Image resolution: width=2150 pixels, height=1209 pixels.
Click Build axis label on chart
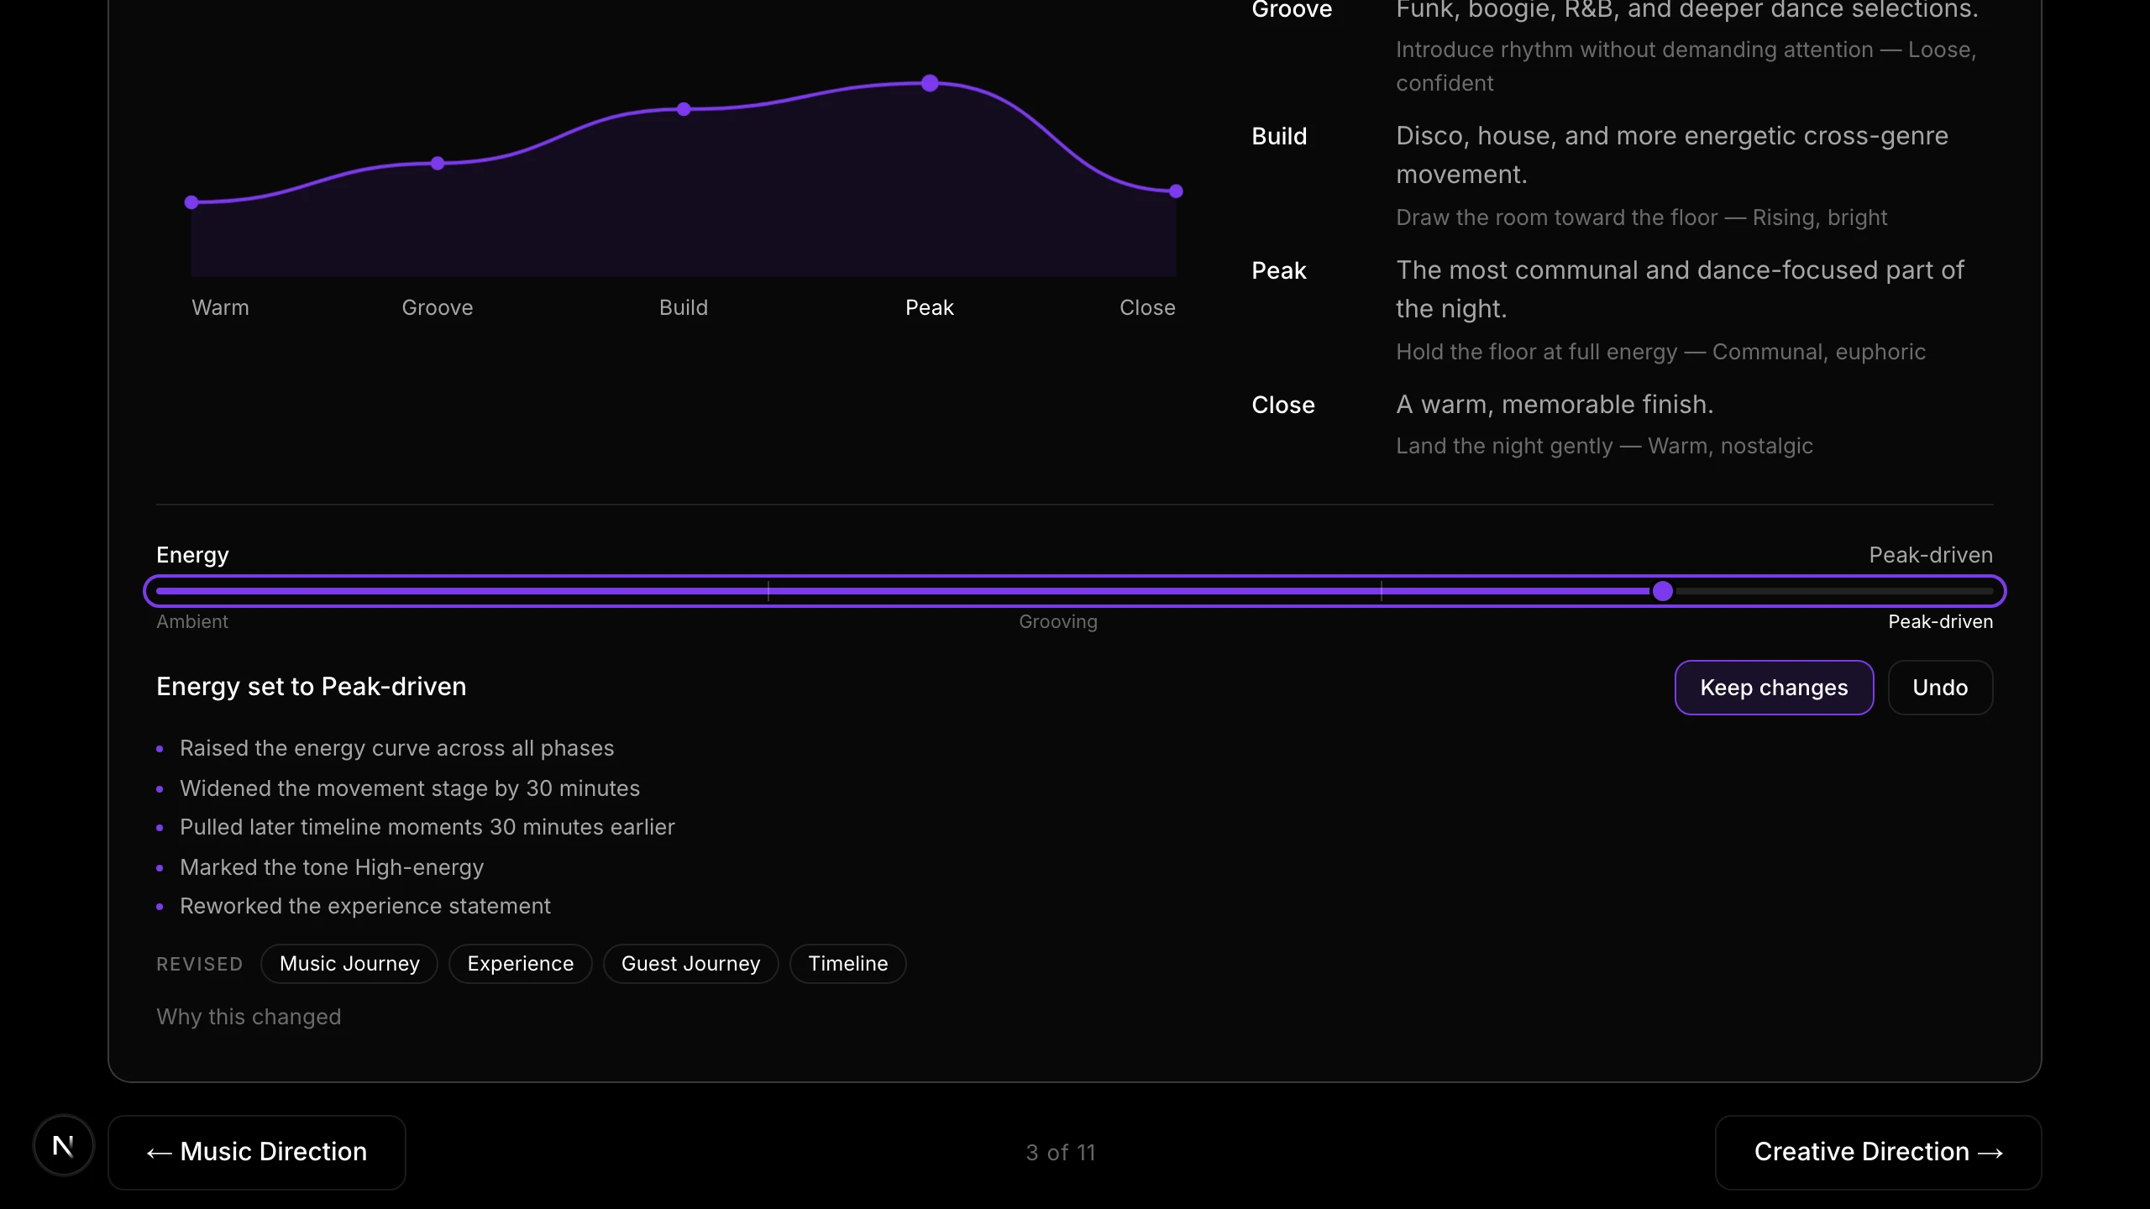684,307
